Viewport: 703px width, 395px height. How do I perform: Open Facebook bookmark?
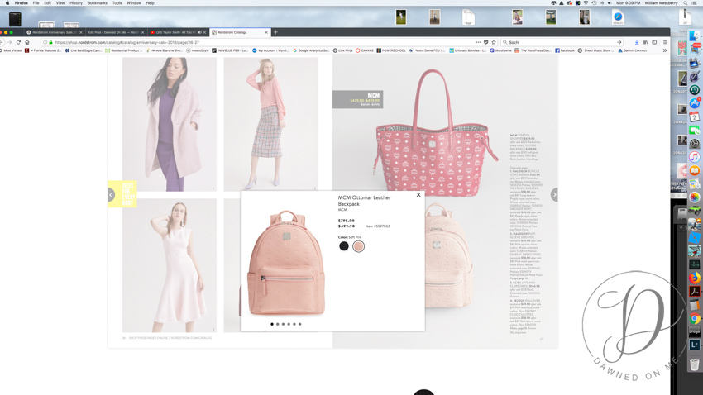565,50
